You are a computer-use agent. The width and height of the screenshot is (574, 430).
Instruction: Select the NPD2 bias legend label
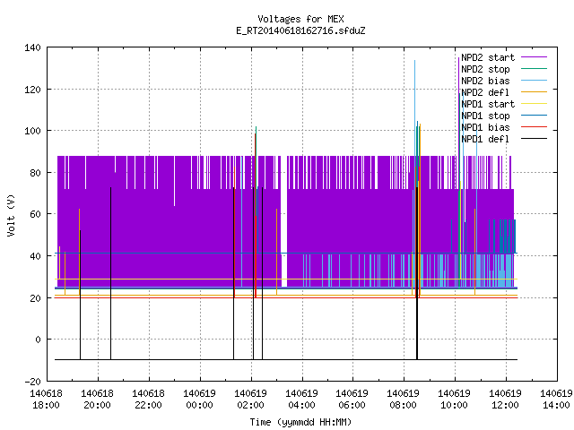point(485,81)
